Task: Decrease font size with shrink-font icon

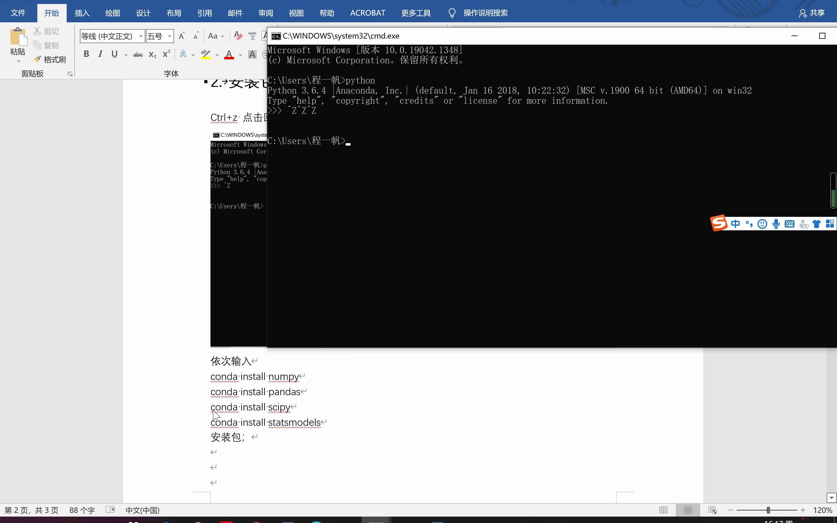Action: [196, 36]
